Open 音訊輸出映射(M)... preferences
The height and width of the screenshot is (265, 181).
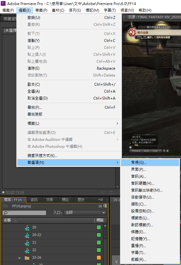150,190
